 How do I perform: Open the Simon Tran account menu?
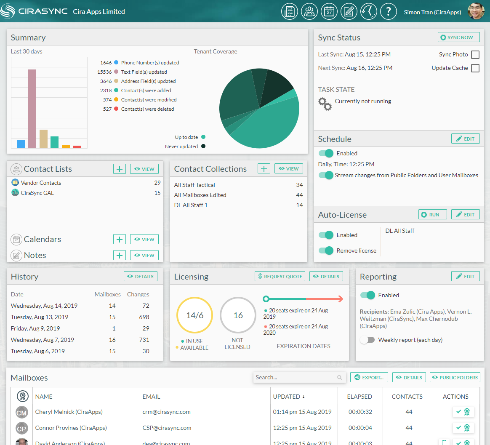pyautogui.click(x=432, y=12)
